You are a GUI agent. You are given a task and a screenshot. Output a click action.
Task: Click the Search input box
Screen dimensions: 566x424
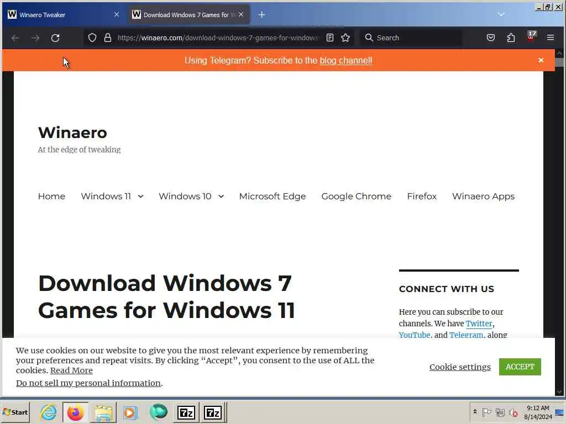pyautogui.click(x=411, y=38)
